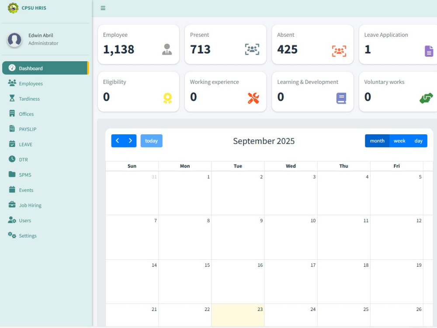
Task: Click the Users gear-person icon
Action: 12,220
